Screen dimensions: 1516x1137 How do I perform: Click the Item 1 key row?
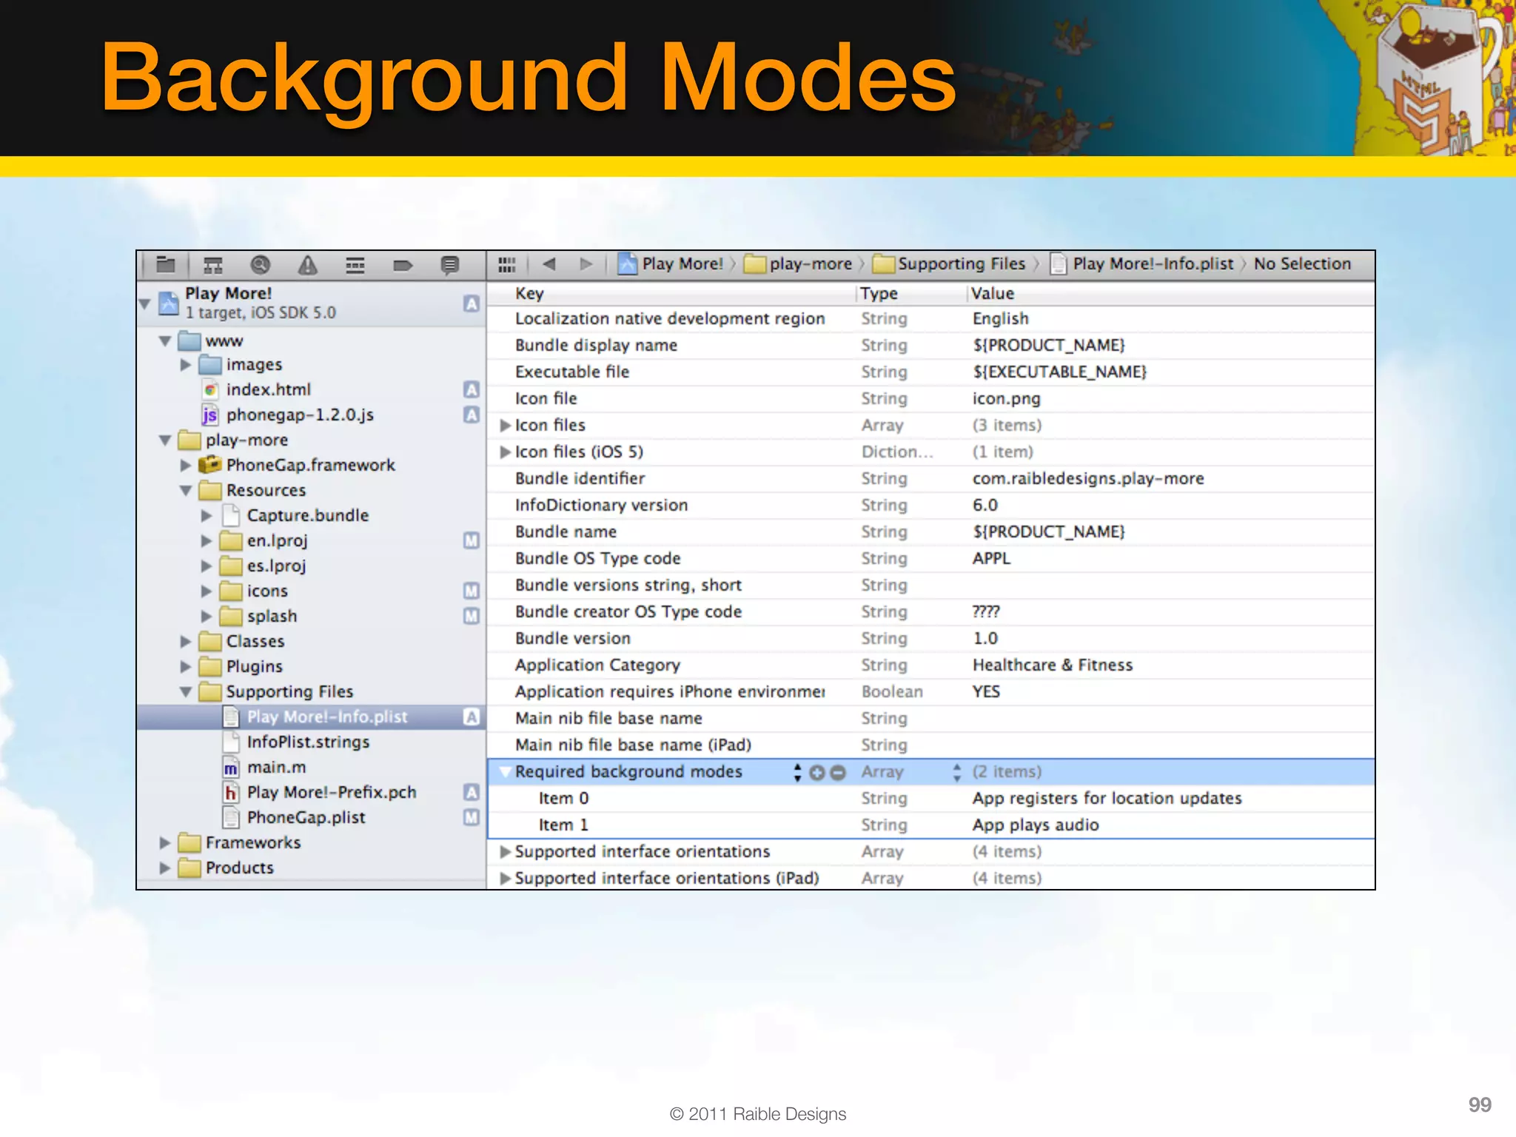pos(563,825)
